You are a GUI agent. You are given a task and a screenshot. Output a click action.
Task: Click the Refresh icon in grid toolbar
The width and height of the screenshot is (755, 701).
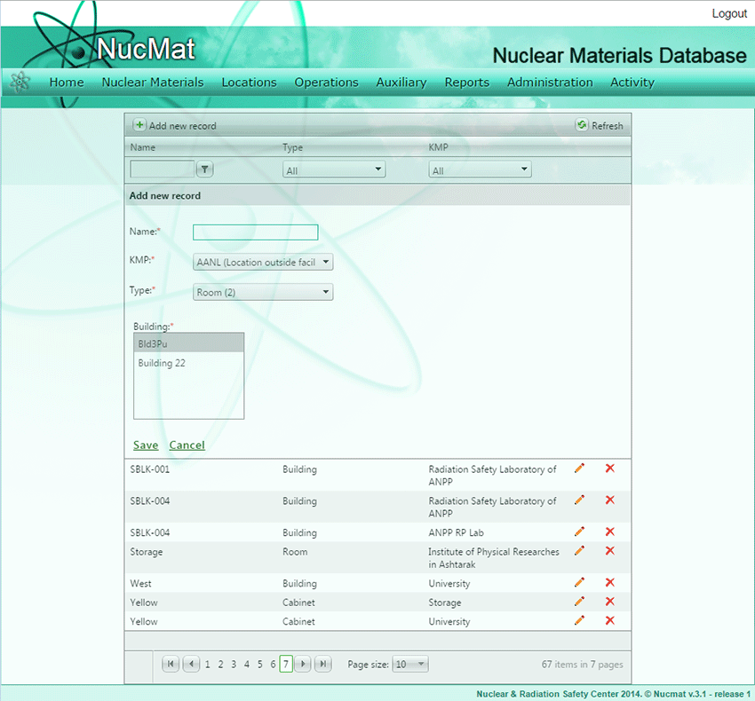(582, 126)
